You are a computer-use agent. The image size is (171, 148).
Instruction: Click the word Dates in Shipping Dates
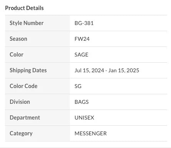coord(40,70)
